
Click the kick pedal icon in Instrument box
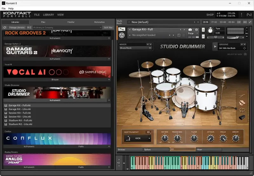tap(128, 138)
